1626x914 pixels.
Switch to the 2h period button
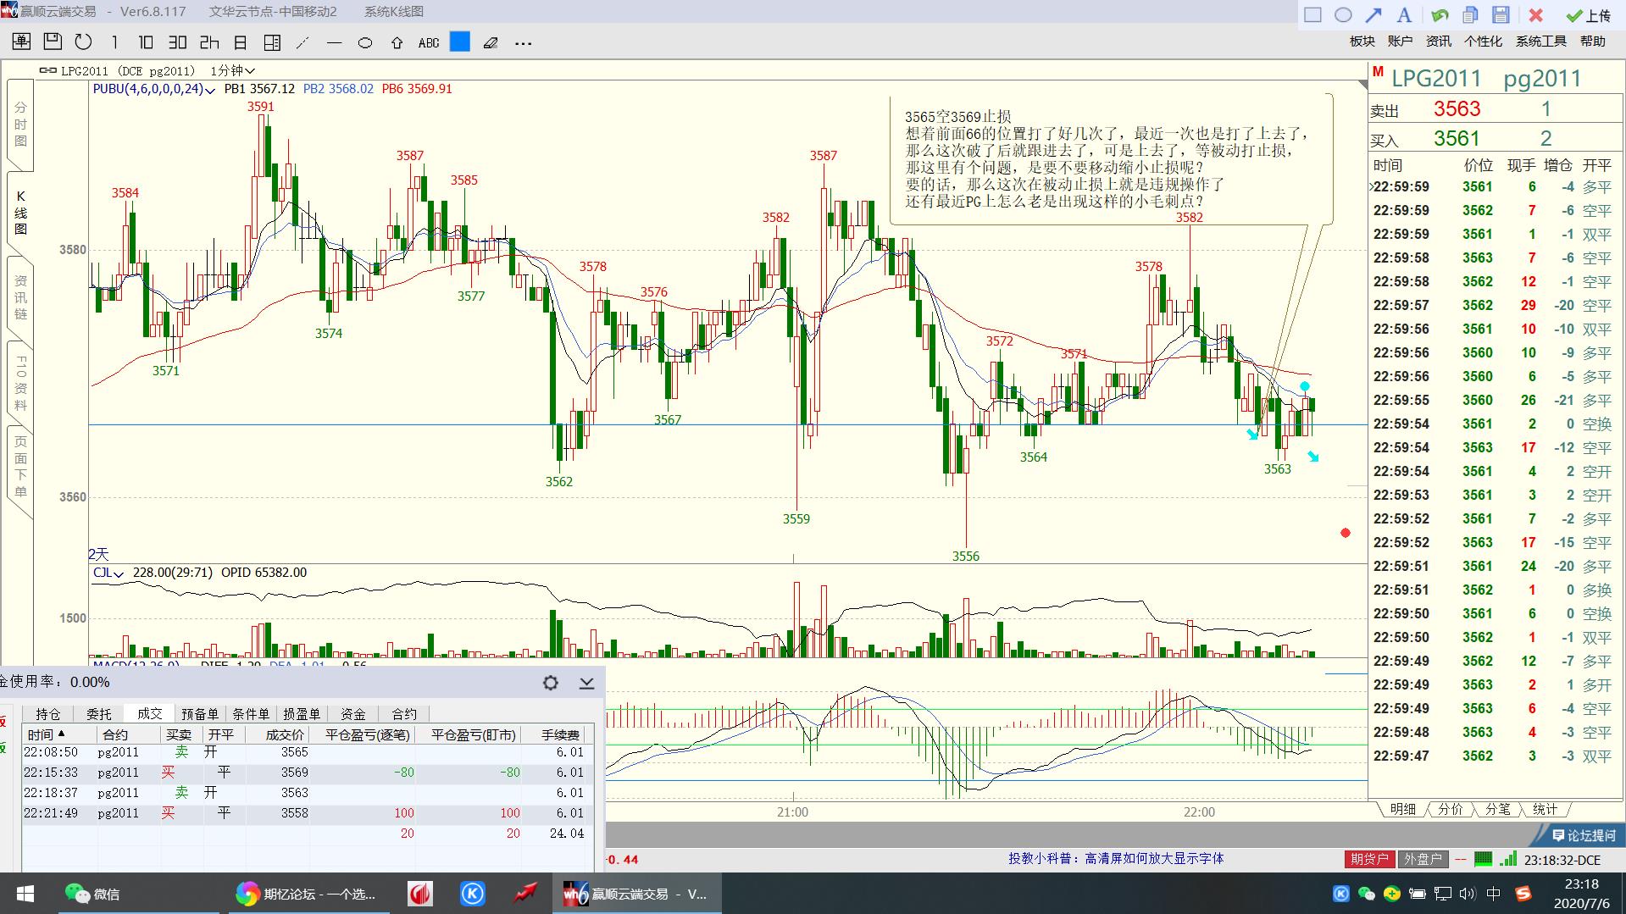[209, 42]
